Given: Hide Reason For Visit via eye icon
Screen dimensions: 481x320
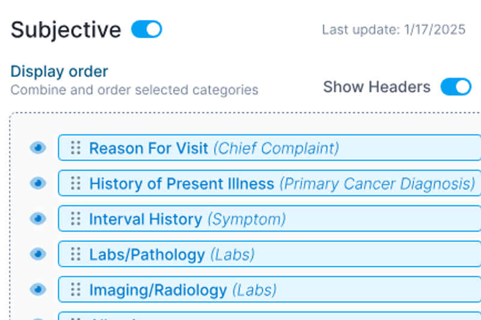Looking at the screenshot, I should (38, 148).
